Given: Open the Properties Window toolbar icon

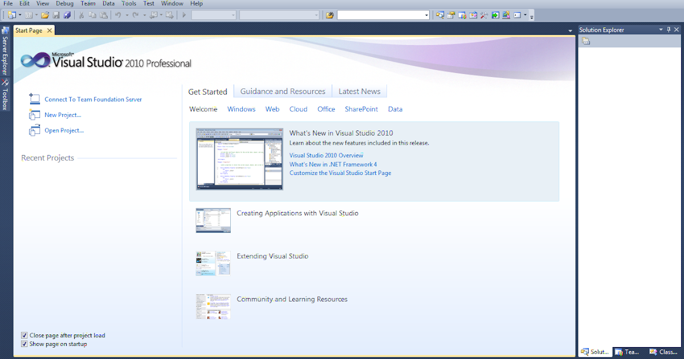Looking at the screenshot, I should (x=451, y=15).
